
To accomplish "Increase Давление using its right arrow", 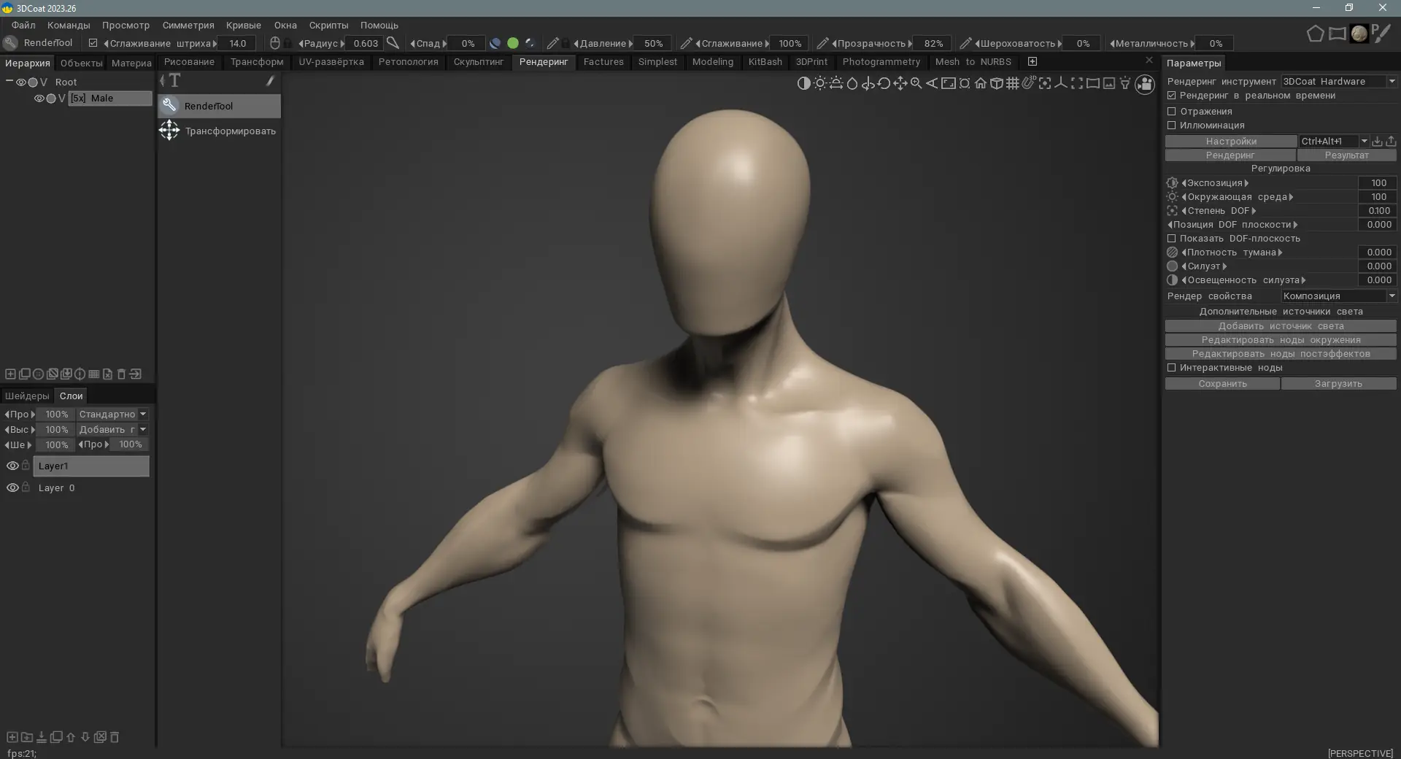I will (630, 44).
